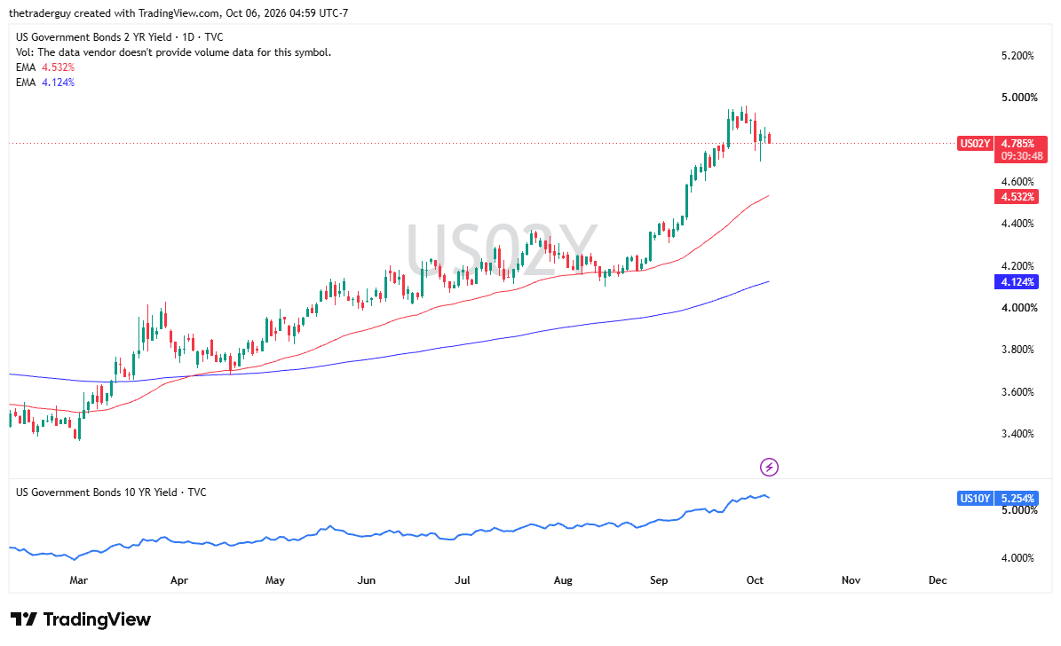Click the blue EMA 4.124% legend entry
This screenshot has width=1061, height=646.
click(45, 82)
